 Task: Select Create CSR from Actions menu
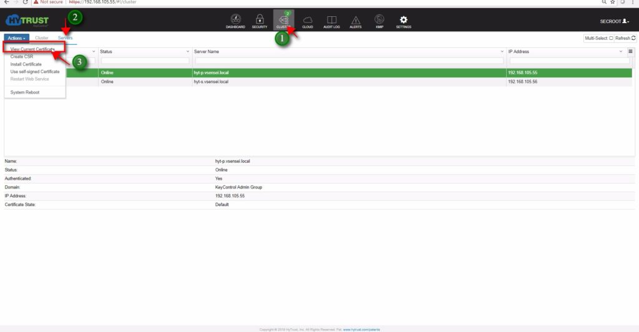point(22,57)
